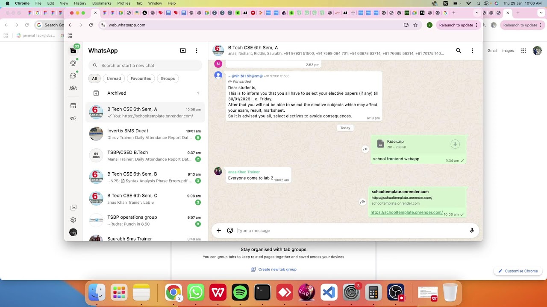This screenshot has width=547, height=307.
Task: Forward the schooltemplate link message
Action: click(x=362, y=202)
